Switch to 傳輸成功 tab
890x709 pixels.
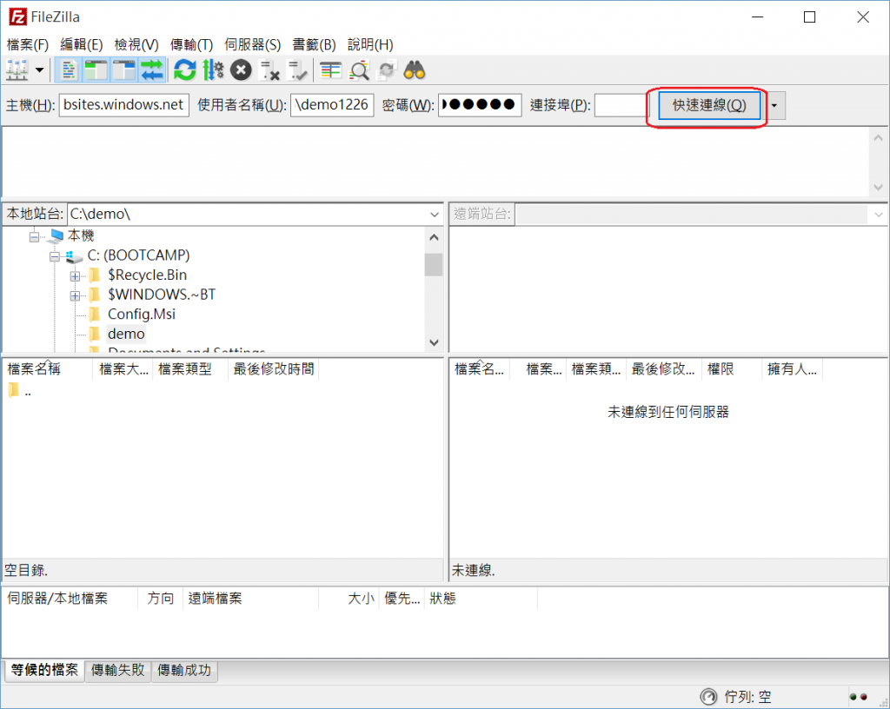click(x=184, y=670)
